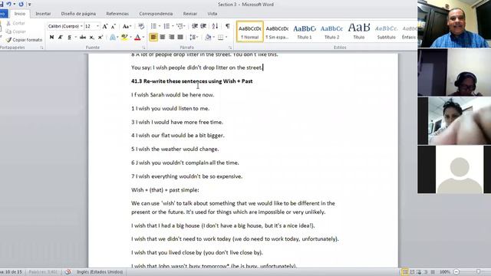
Task: Click the proofing errors icon in status bar
Action: click(68, 272)
